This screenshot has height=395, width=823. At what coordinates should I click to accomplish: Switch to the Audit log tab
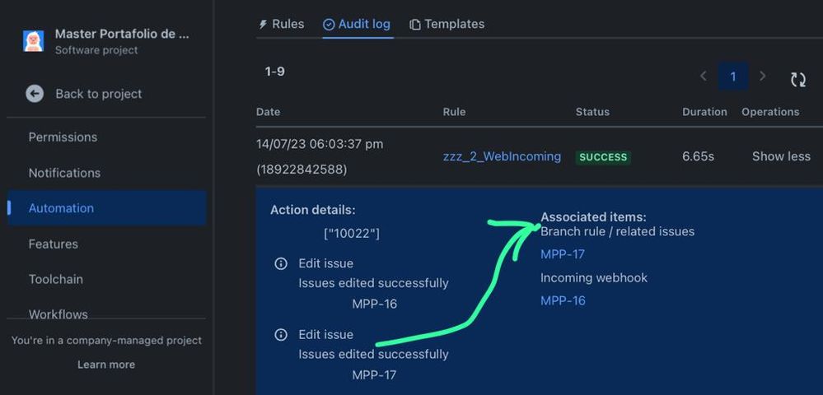click(x=357, y=24)
